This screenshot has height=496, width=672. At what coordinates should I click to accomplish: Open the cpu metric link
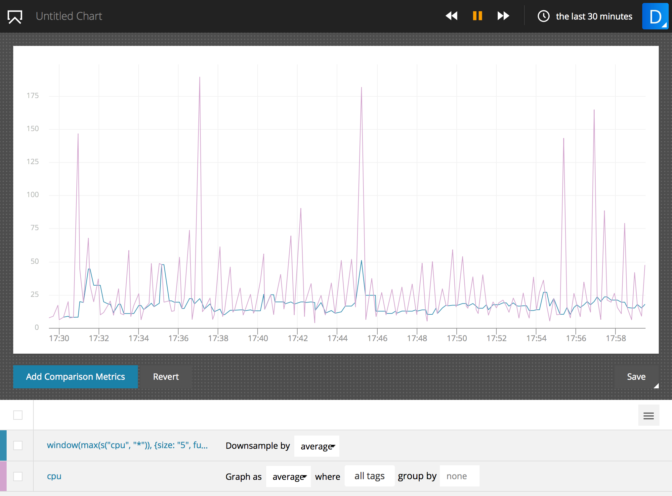pos(54,476)
